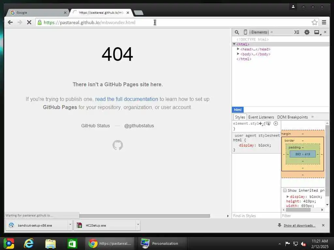This screenshot has width=334, height=250.
Task: View site info via the green padlock
Action: coord(39,22)
